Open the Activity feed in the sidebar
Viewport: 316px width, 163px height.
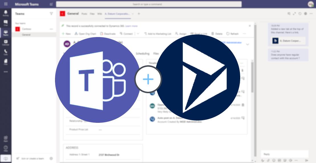pyautogui.click(x=6, y=13)
